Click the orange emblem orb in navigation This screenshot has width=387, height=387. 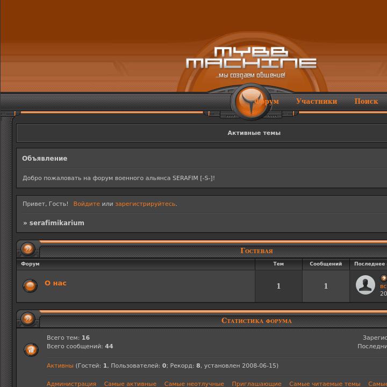[x=251, y=102]
